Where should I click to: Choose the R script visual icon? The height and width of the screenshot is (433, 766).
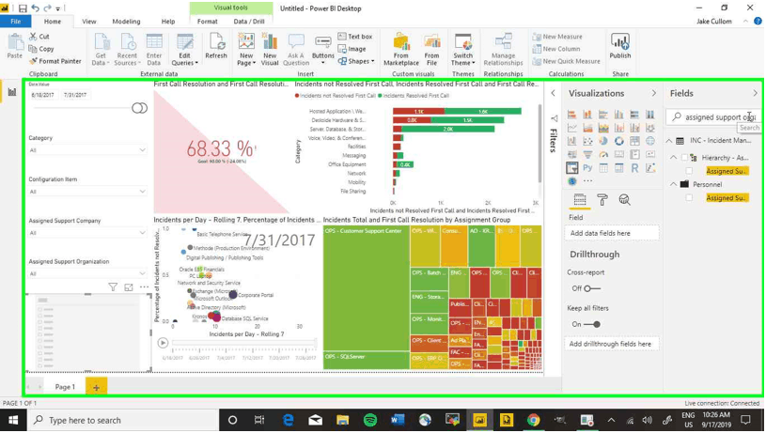pyautogui.click(x=634, y=168)
